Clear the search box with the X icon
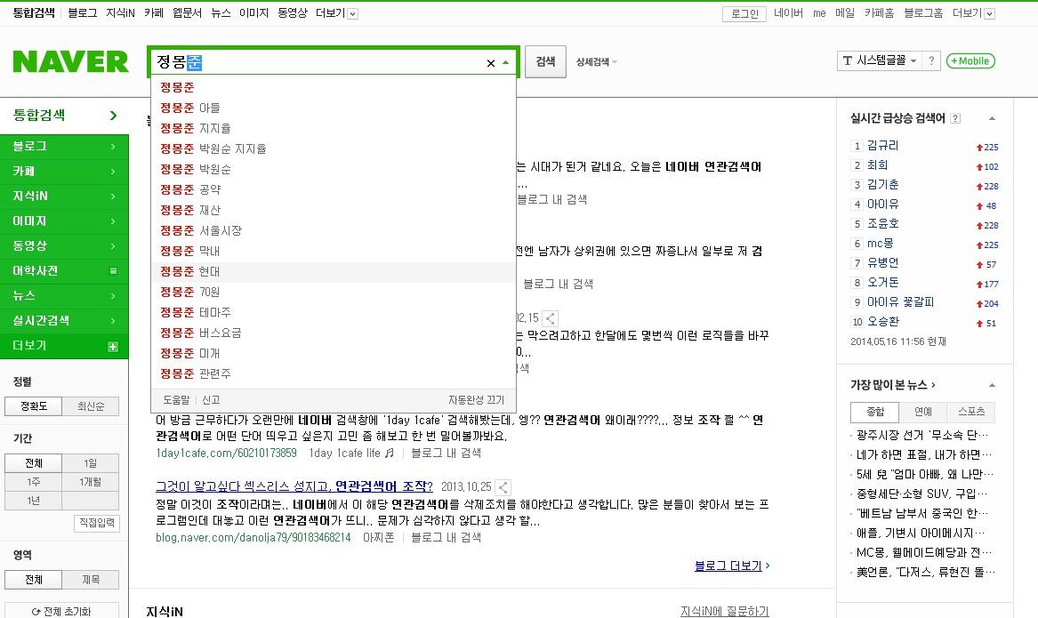Image resolution: width=1038 pixels, height=618 pixels. pyautogui.click(x=490, y=63)
